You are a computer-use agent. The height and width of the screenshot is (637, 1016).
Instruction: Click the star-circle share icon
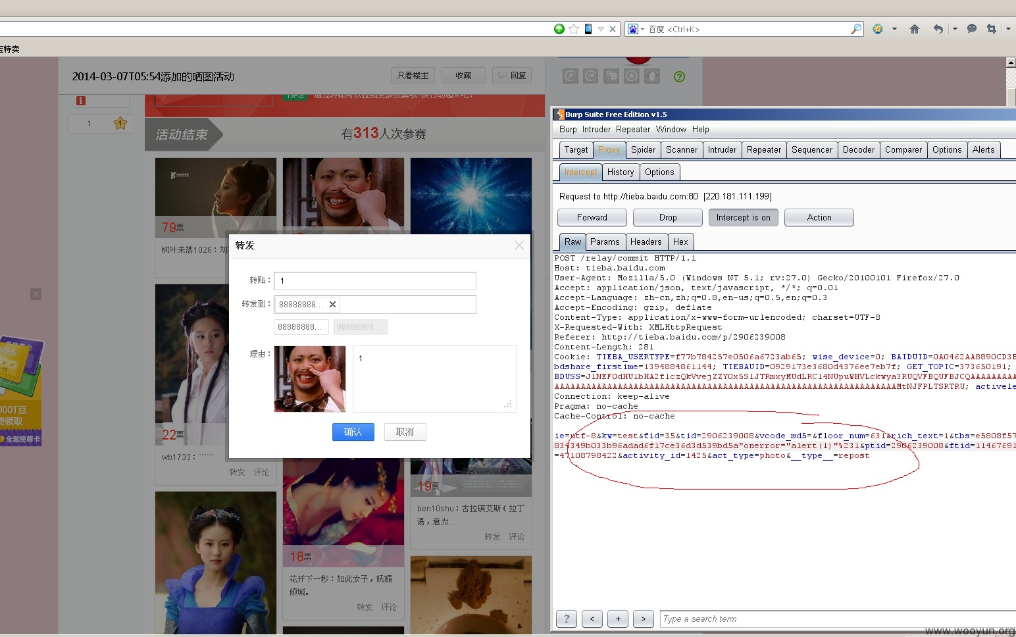click(632, 76)
